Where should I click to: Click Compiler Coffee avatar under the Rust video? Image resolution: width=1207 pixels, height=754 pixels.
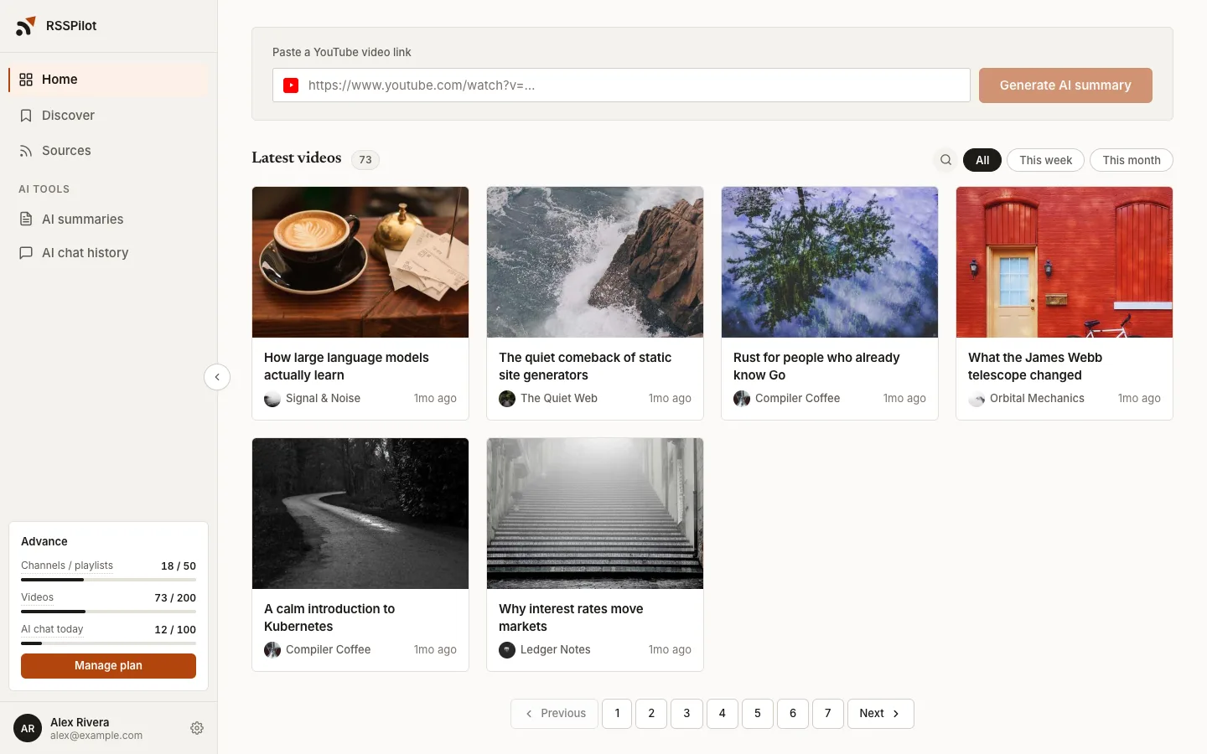tap(742, 399)
